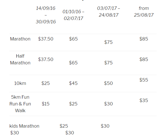Select the Marathon $37.50 price
This screenshot has height=140, width=162.
[x=46, y=39]
